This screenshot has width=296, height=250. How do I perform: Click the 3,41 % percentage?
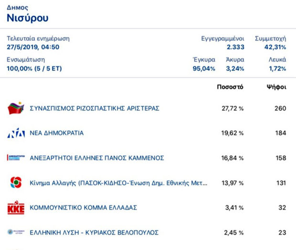pos(234,208)
